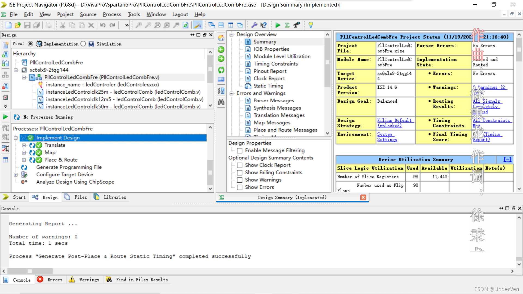
Task: Open the Process menu
Action: click(x=112, y=14)
